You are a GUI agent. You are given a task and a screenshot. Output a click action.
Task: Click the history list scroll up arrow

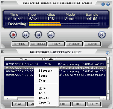[x=108, y=63]
